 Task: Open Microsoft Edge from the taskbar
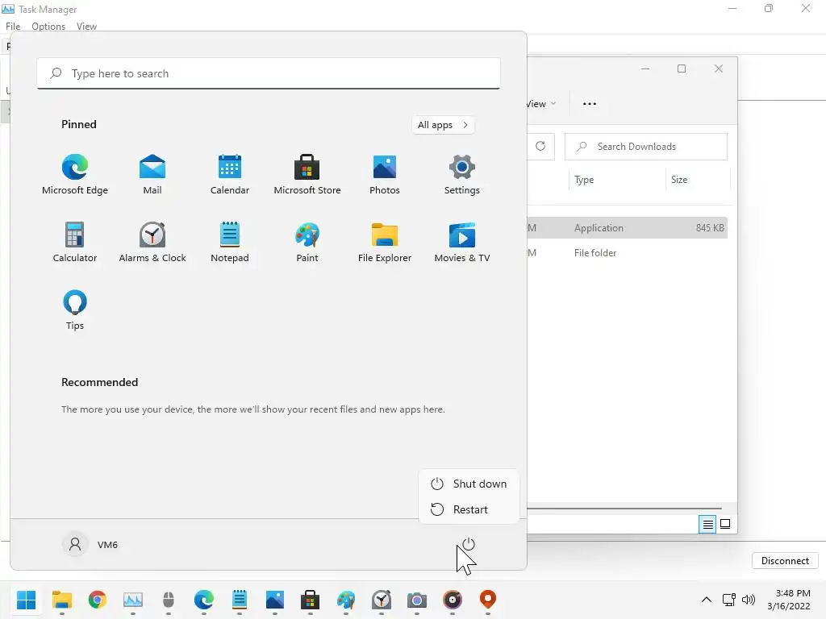pyautogui.click(x=204, y=600)
